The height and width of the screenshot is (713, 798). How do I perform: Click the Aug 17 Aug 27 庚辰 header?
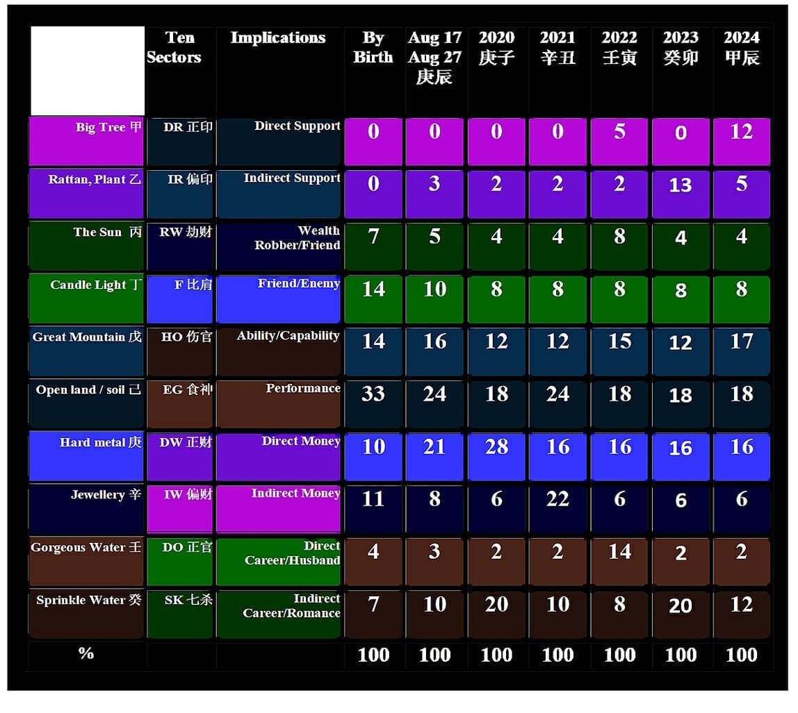click(x=434, y=58)
